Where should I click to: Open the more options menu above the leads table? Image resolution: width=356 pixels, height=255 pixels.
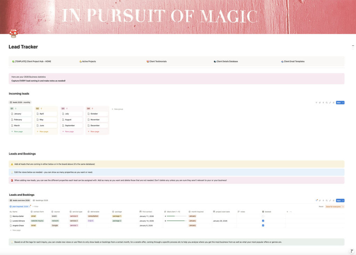(333, 200)
